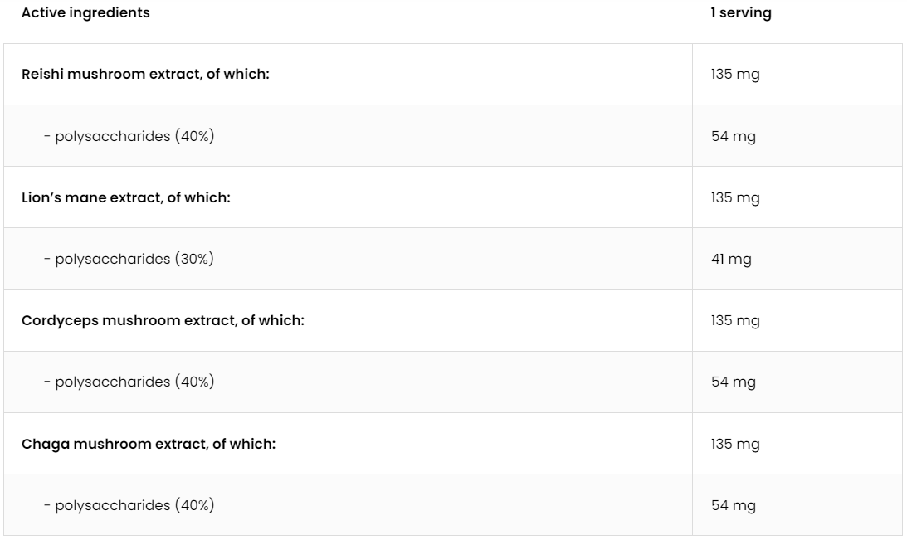Viewport: 907px width, 540px height.
Task: Click the 135 mg value for Chaga extract
Action: 734,443
